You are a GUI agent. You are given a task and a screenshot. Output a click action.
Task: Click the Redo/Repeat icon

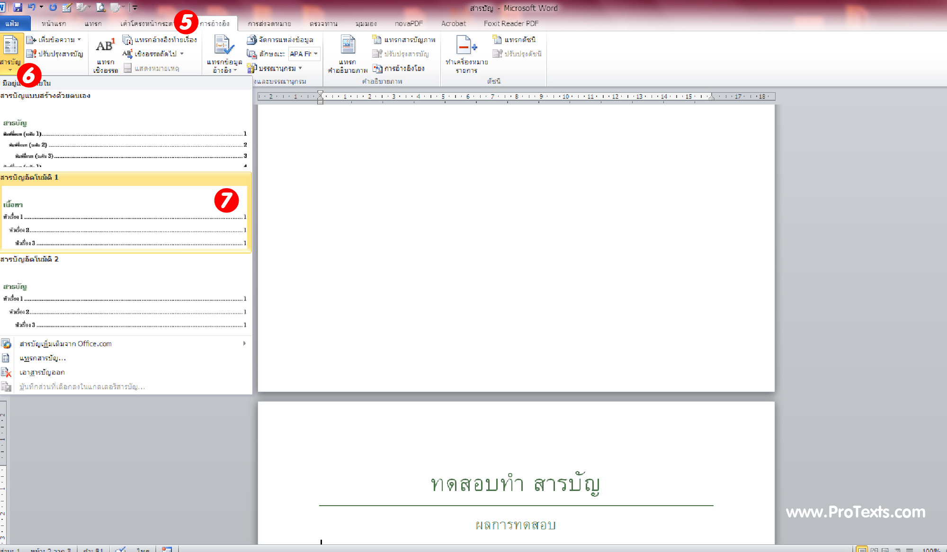53,7
